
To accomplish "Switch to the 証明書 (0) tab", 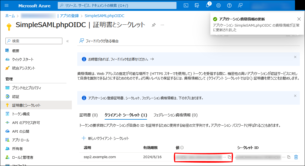I will (88, 115).
